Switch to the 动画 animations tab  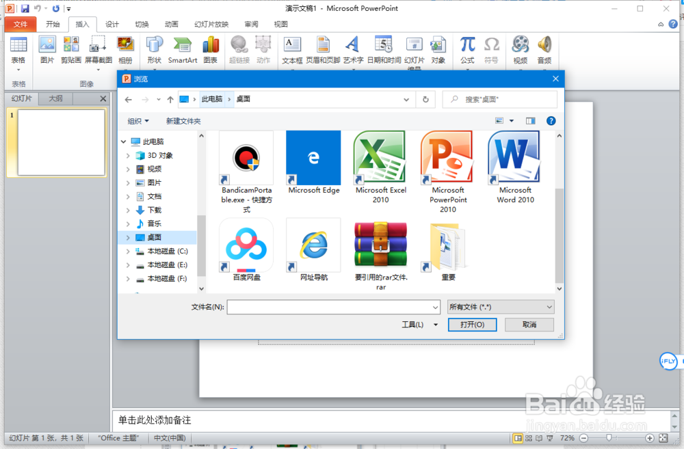(172, 25)
